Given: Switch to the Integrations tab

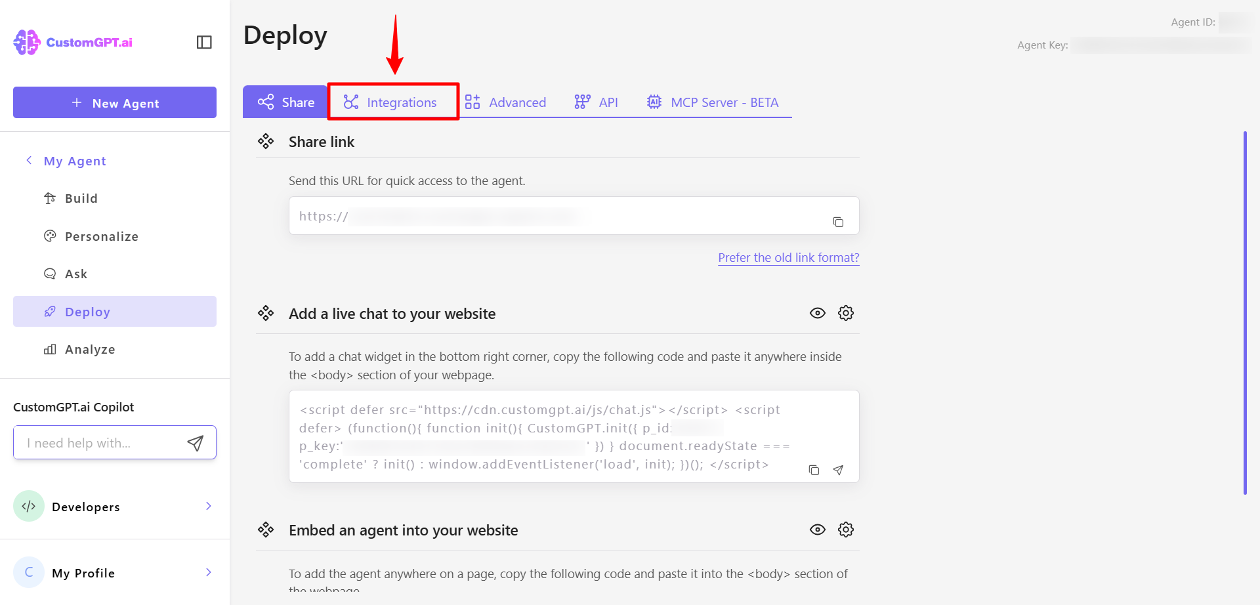Looking at the screenshot, I should 393,102.
